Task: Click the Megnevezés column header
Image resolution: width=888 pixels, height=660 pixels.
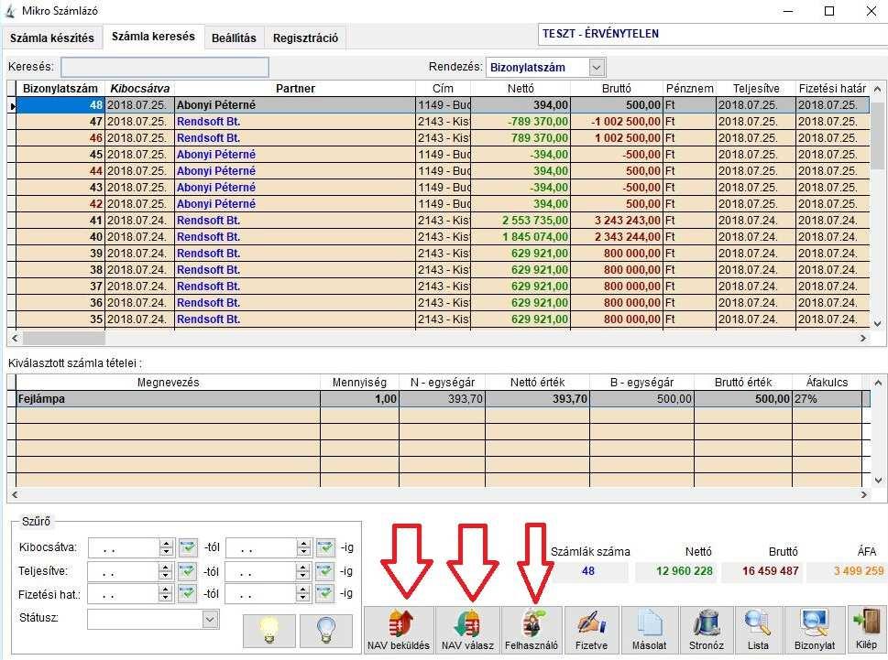Action: coord(169,383)
